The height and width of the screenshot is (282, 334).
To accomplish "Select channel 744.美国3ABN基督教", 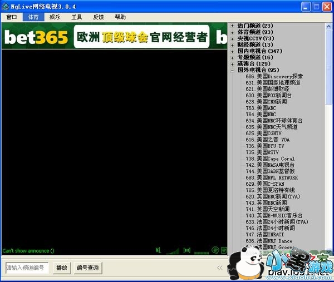I will point(271,171).
